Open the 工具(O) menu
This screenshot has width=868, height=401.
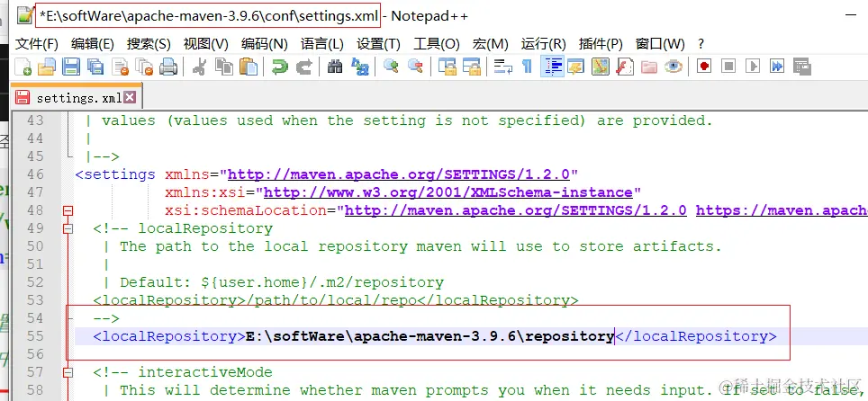coord(437,44)
